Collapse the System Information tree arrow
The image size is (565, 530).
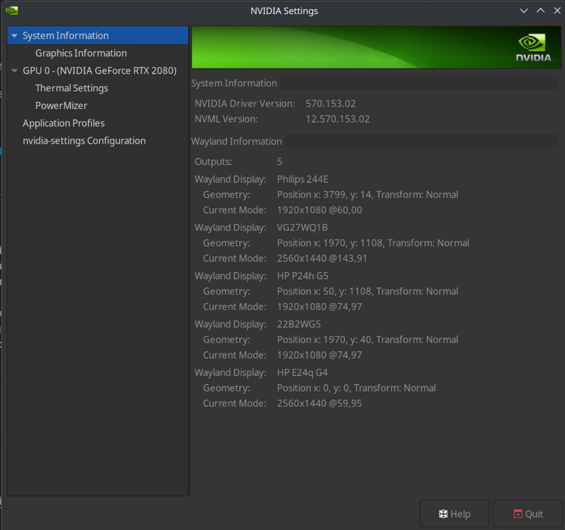(x=15, y=36)
